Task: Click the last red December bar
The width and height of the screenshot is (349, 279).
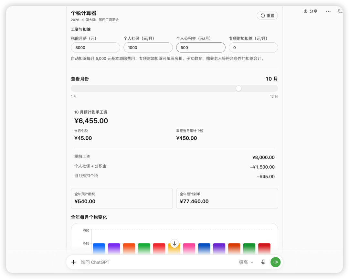Action: coord(264,249)
